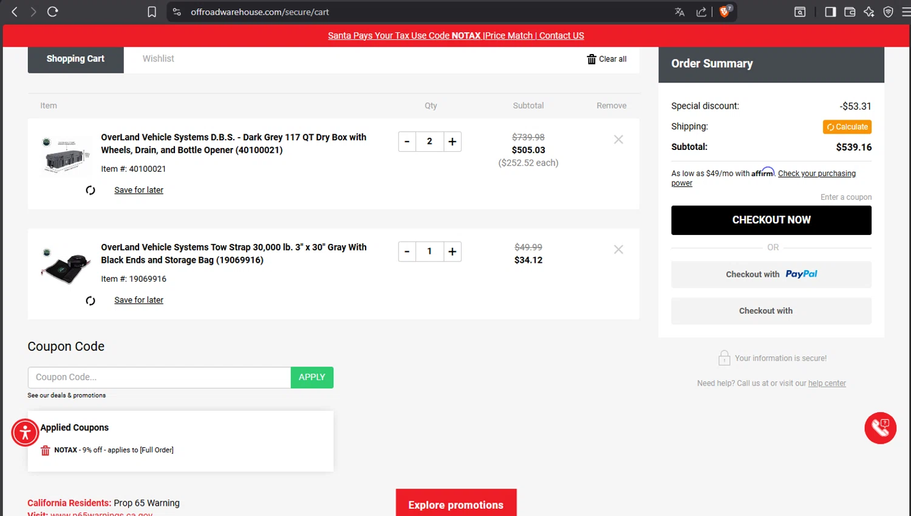Go back to the previous page

15,12
